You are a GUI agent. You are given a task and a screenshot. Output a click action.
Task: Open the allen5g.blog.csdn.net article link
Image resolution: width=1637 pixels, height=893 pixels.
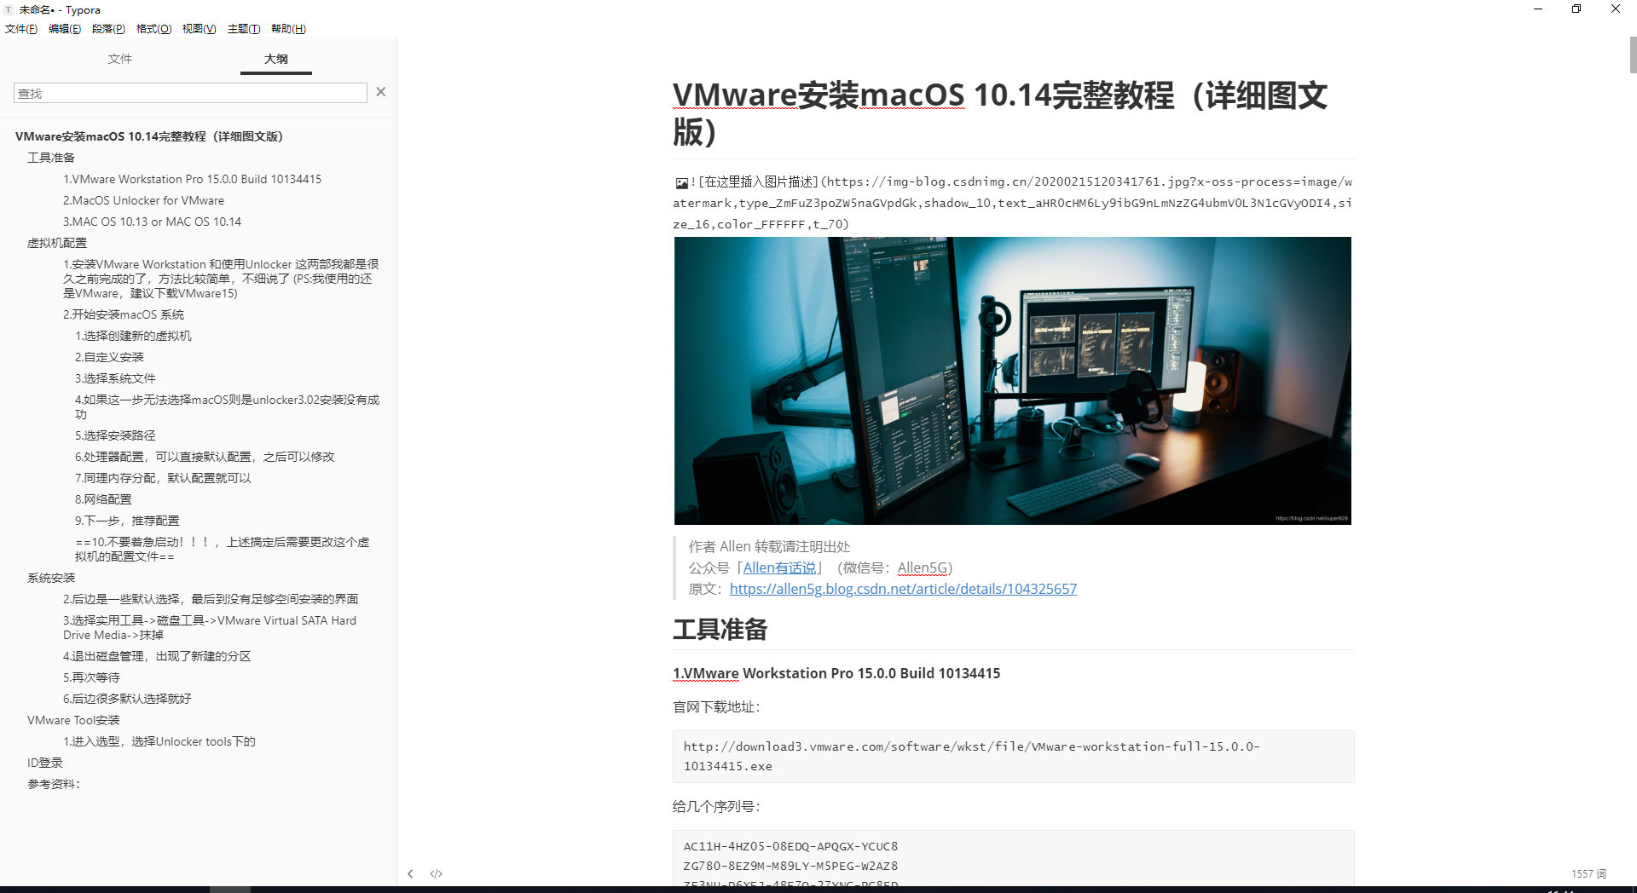click(903, 589)
